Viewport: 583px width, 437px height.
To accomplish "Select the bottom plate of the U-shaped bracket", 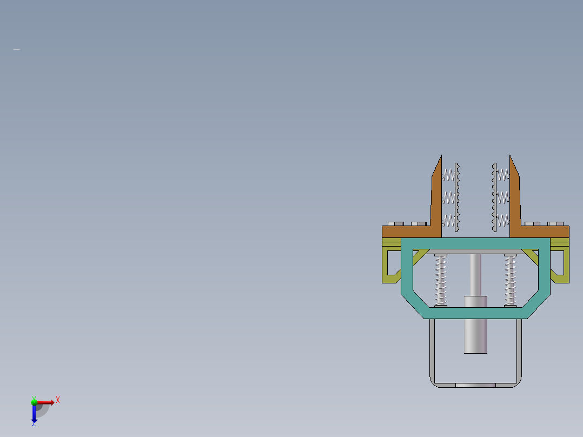I will 475,385.
